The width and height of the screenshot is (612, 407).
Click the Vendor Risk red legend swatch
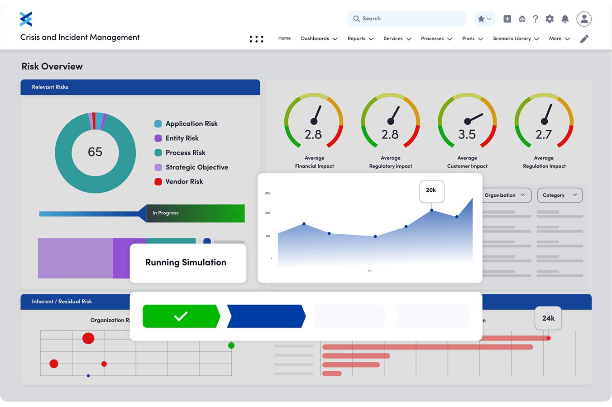point(158,182)
